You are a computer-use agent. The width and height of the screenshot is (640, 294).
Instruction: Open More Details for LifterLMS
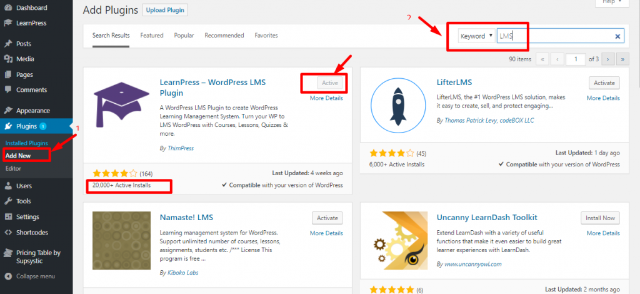coord(603,98)
